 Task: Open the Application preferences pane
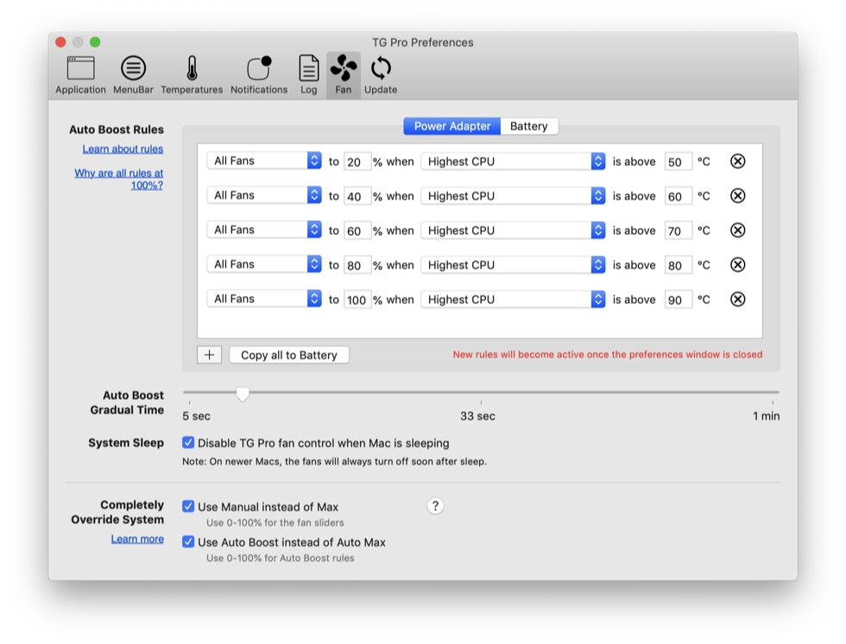[x=80, y=75]
